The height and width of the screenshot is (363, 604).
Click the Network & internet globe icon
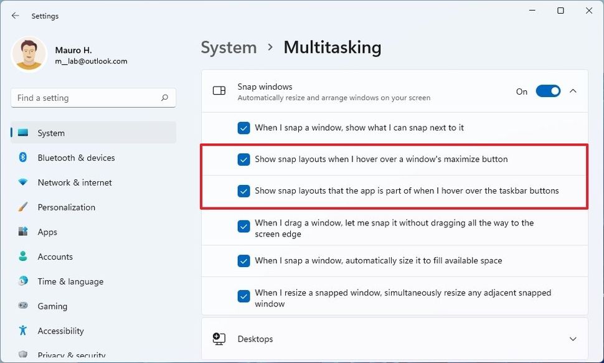click(x=23, y=182)
